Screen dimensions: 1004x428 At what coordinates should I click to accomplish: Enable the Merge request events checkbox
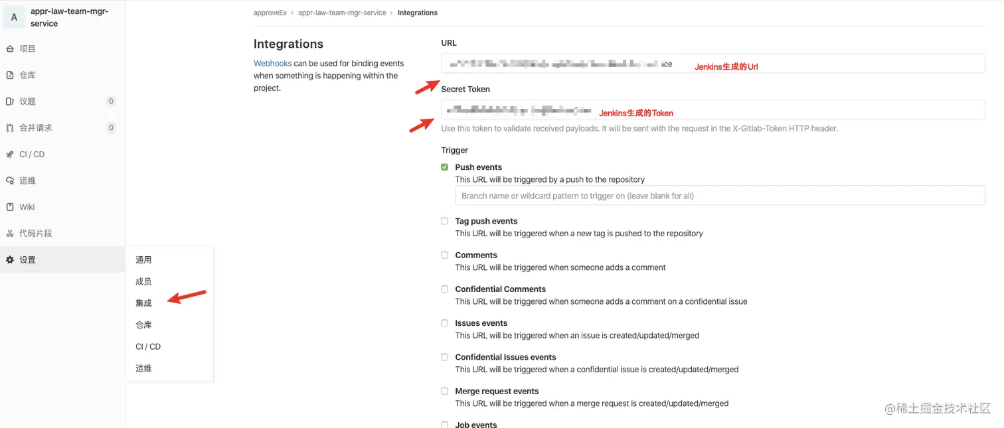[445, 391]
